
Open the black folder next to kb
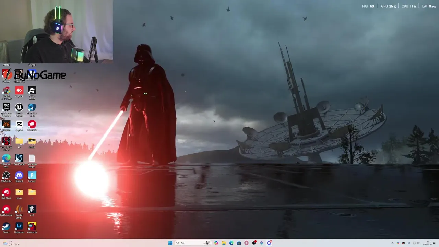tap(32, 143)
